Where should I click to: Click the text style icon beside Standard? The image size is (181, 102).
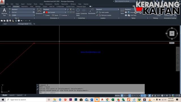10,9
